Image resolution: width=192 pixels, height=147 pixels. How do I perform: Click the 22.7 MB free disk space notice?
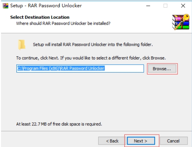pyautogui.click(x=59, y=124)
